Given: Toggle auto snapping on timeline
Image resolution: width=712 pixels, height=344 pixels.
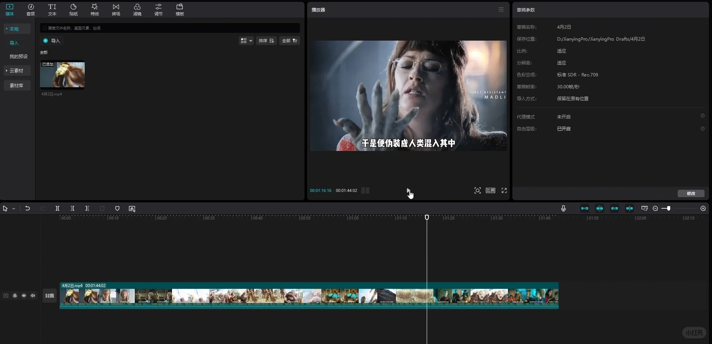Looking at the screenshot, I should 600,208.
